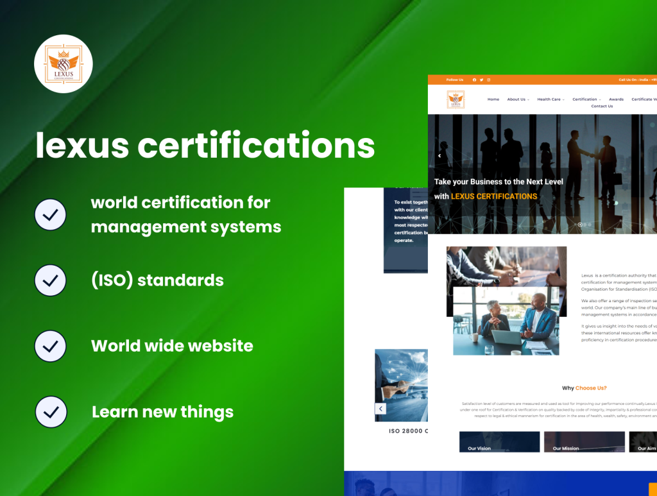Viewport: 657px width, 496px height.
Task: Open the About Us menu item
Action: (x=516, y=99)
